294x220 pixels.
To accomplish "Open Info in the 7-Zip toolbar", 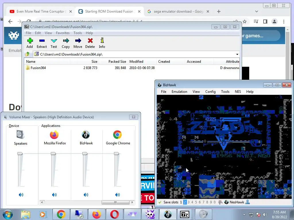I will coord(102,43).
